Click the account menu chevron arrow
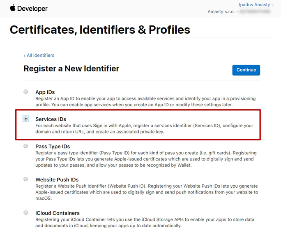281x233 pixels. [272, 5]
